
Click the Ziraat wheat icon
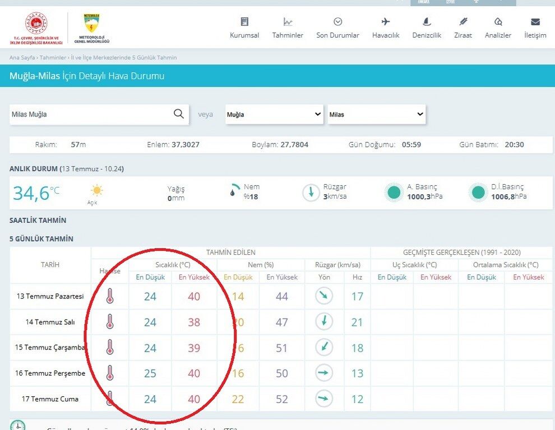point(463,22)
